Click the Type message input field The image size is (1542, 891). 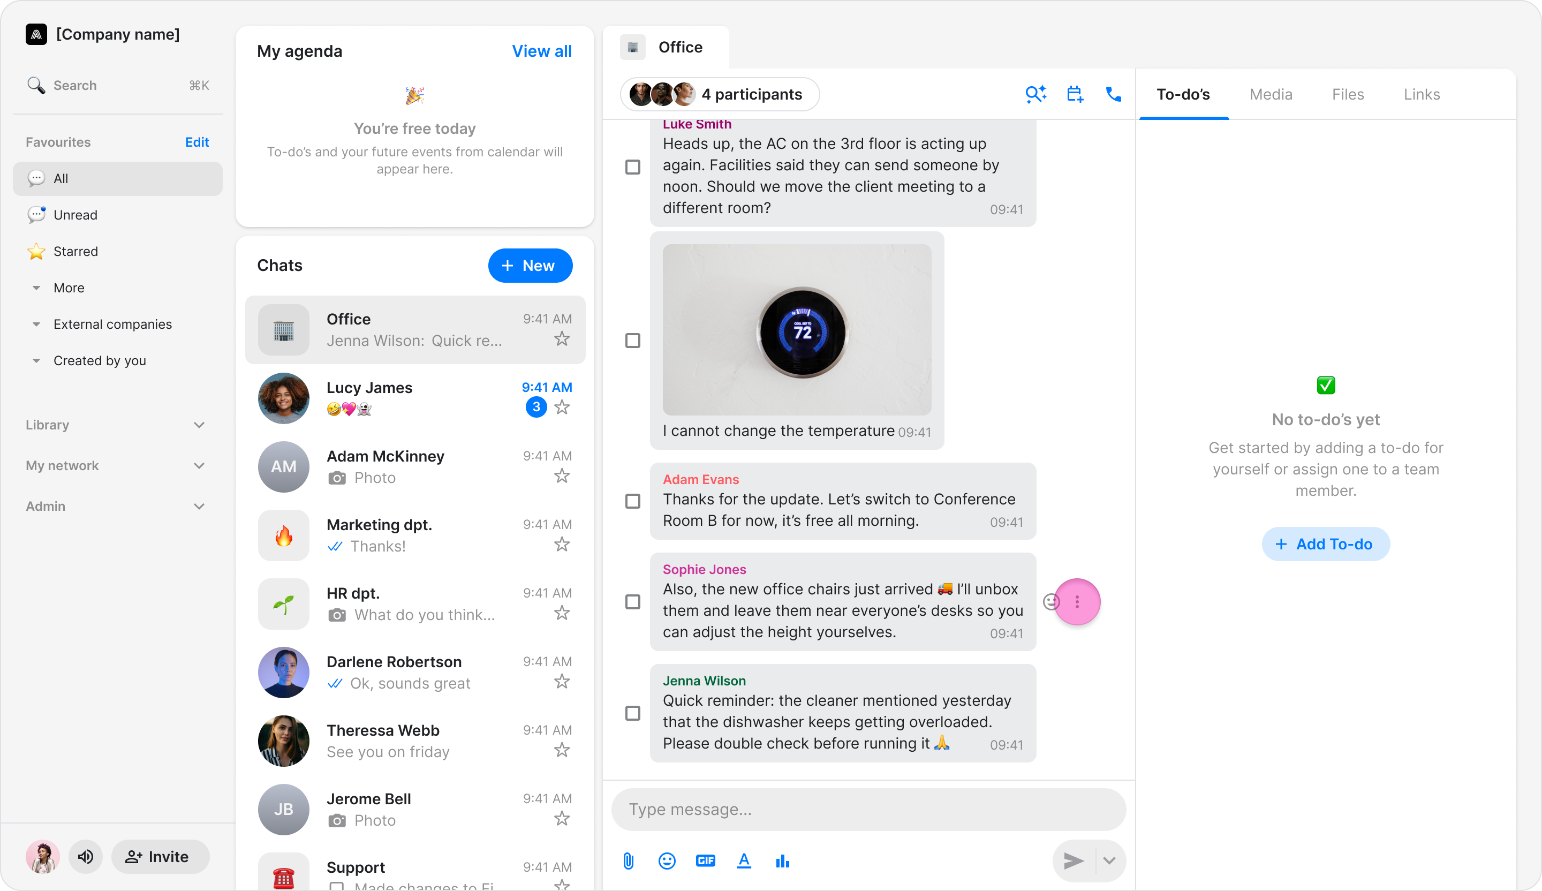[868, 810]
